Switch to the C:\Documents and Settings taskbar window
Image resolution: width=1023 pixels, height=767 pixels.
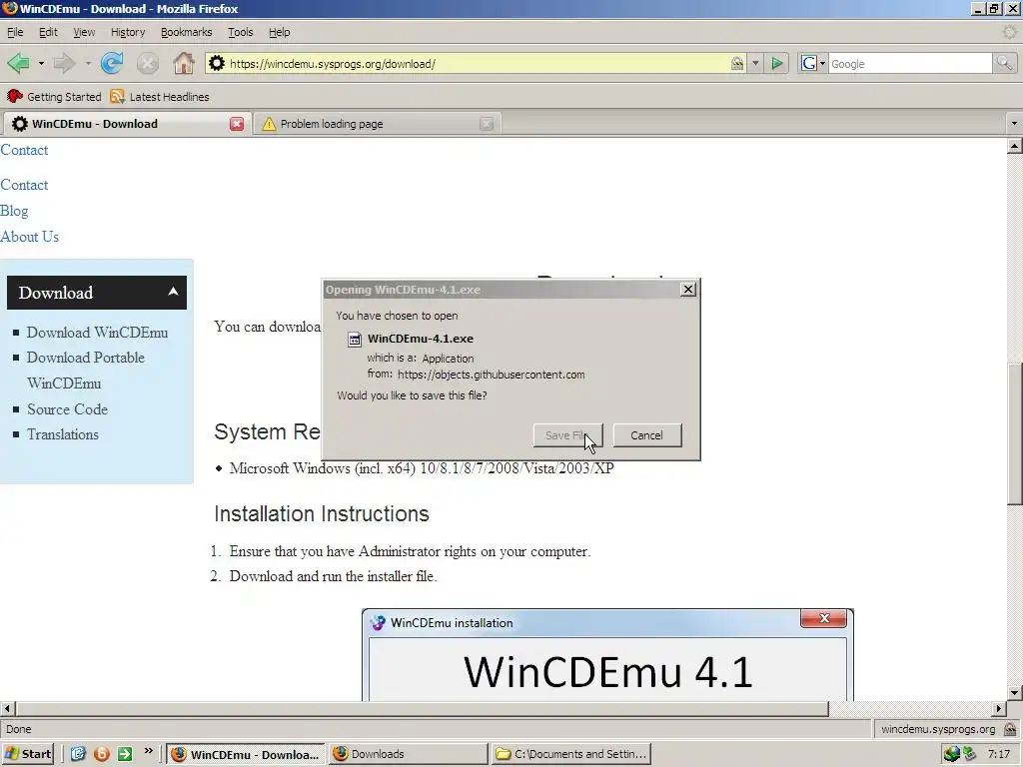coord(572,754)
